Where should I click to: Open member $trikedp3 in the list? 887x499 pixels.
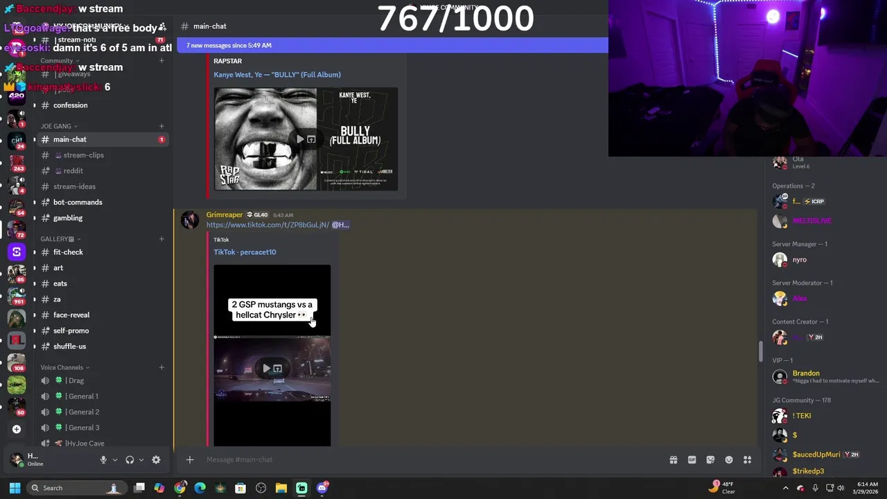(826, 471)
